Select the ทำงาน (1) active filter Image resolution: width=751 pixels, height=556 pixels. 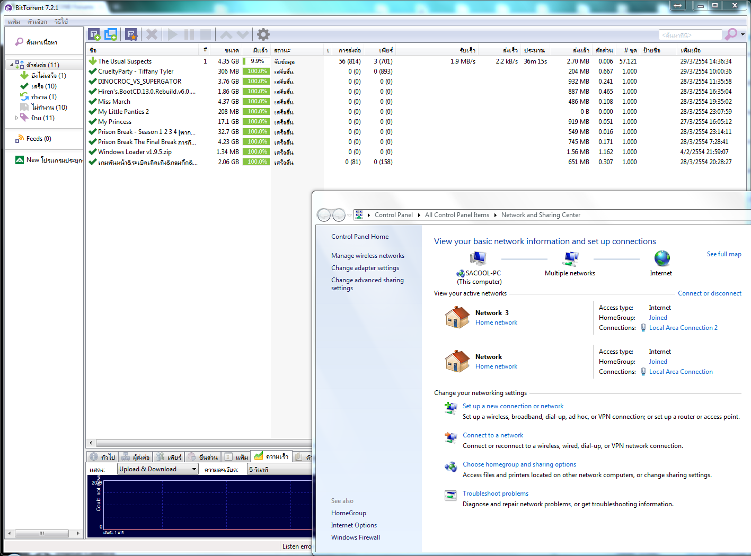coord(39,97)
